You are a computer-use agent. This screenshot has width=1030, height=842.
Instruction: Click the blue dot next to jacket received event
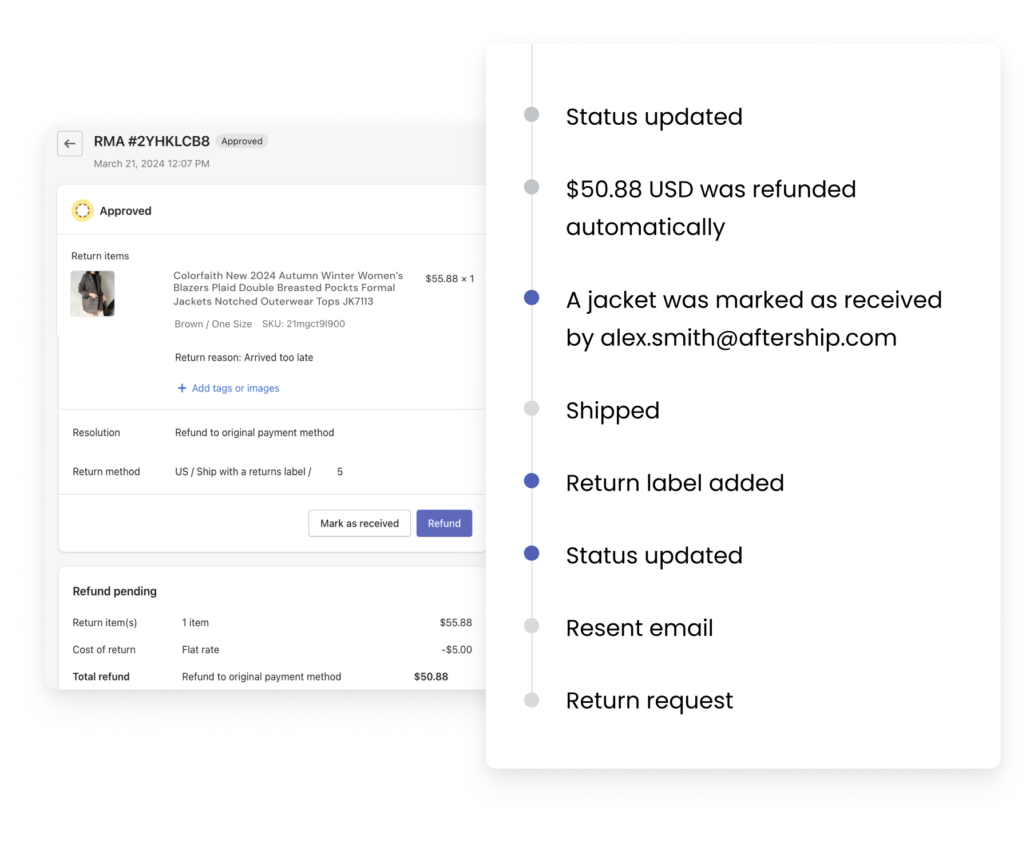point(533,297)
